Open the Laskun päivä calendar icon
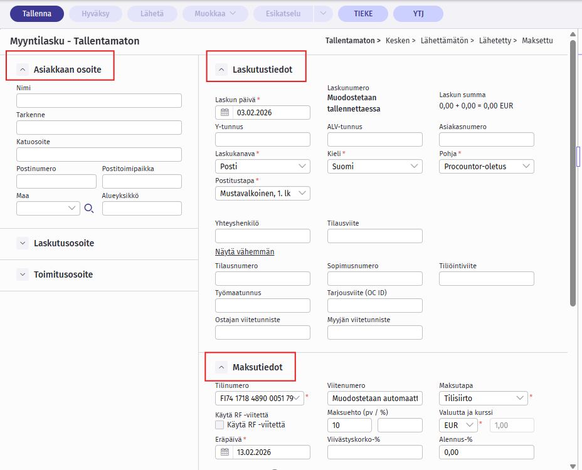582x470 pixels. pyautogui.click(x=224, y=113)
